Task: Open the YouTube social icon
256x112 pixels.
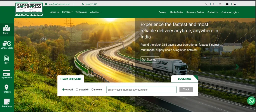Action: point(227,4)
